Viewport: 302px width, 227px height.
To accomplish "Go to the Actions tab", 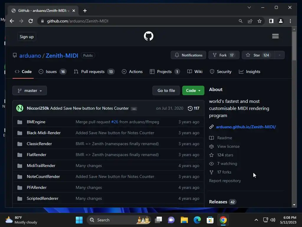I will pos(132,72).
